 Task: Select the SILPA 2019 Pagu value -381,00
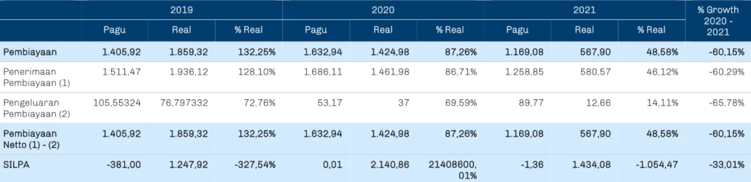pos(124,165)
